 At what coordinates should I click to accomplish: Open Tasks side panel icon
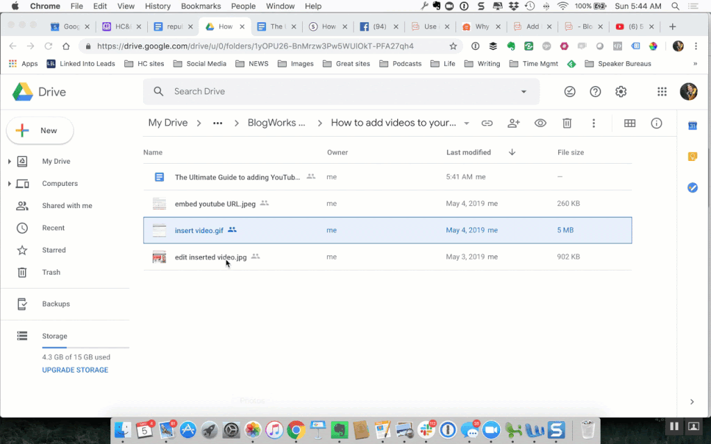(x=692, y=187)
